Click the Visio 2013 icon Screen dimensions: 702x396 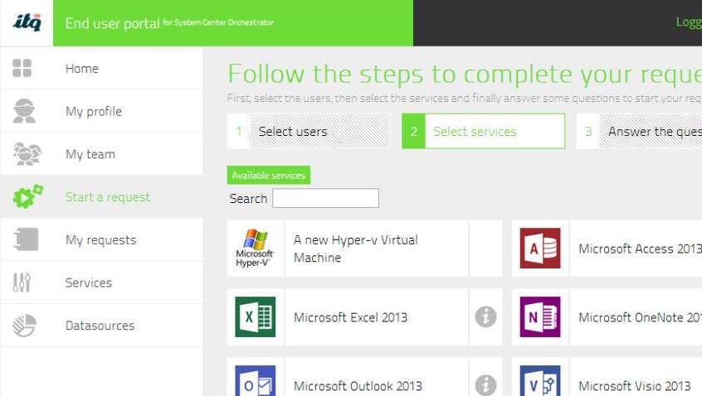(540, 381)
